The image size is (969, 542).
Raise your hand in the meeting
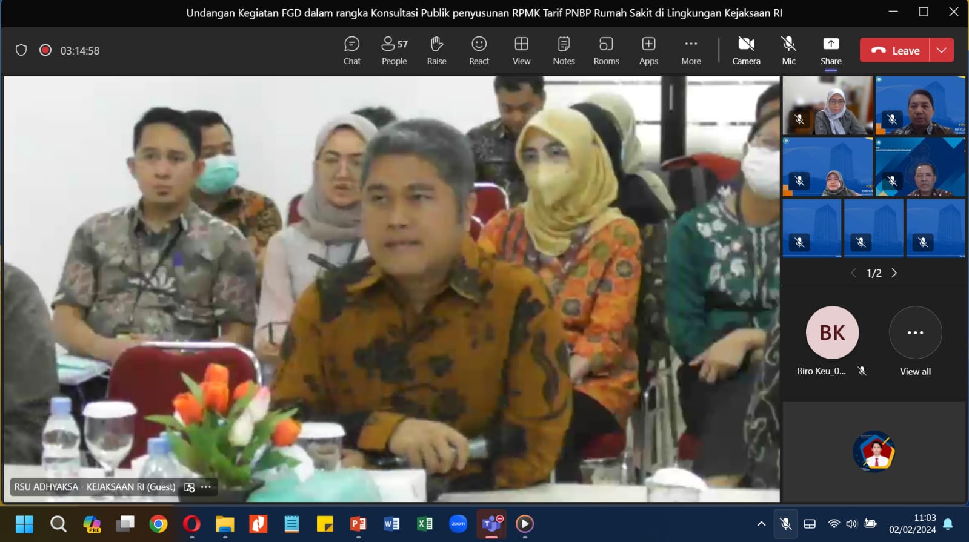tap(436, 51)
